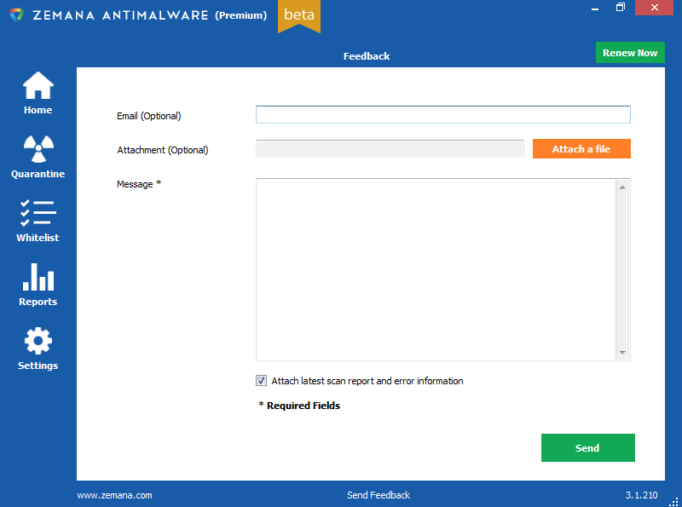The image size is (682, 507).
Task: Click the Message * label
Action: coord(139,184)
